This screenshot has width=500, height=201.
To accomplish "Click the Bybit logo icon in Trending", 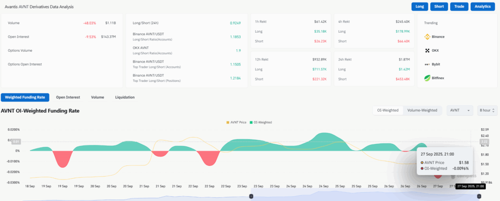I will pos(427,64).
